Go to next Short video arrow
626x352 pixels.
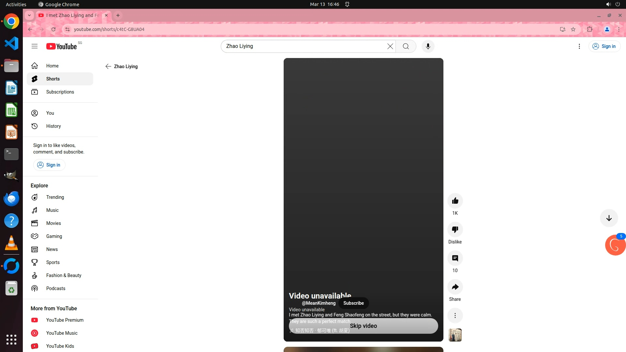tap(609, 218)
